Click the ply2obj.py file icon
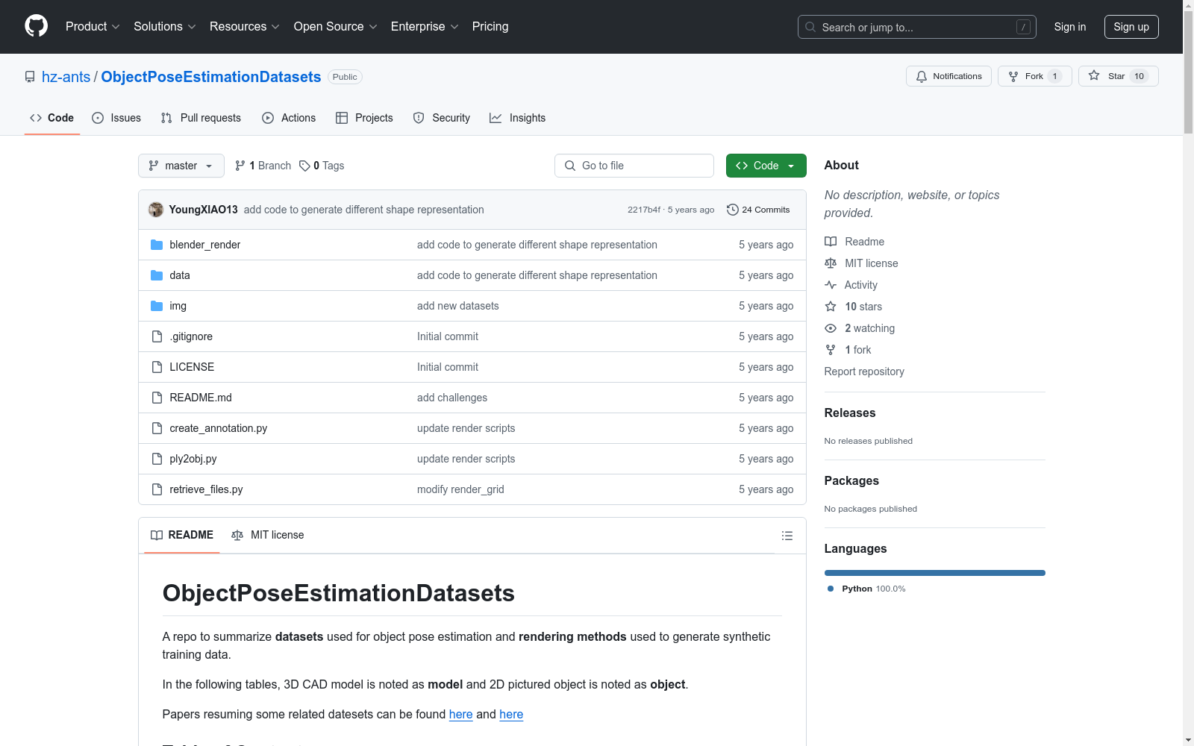The height and width of the screenshot is (746, 1194). pyautogui.click(x=157, y=459)
